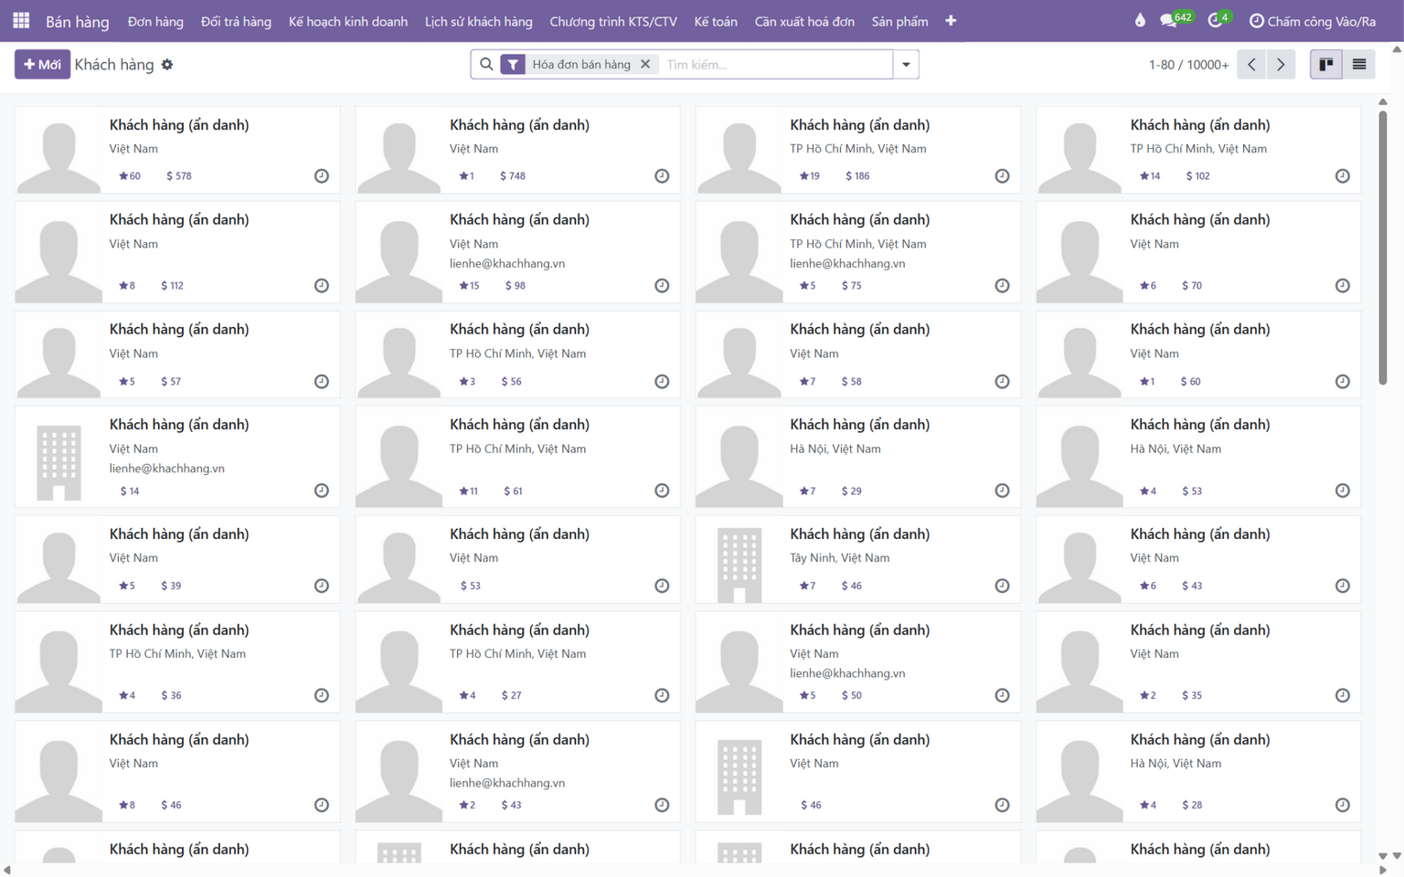Open messages with the 642 badge
Image resolution: width=1404 pixels, height=877 pixels.
1175,19
